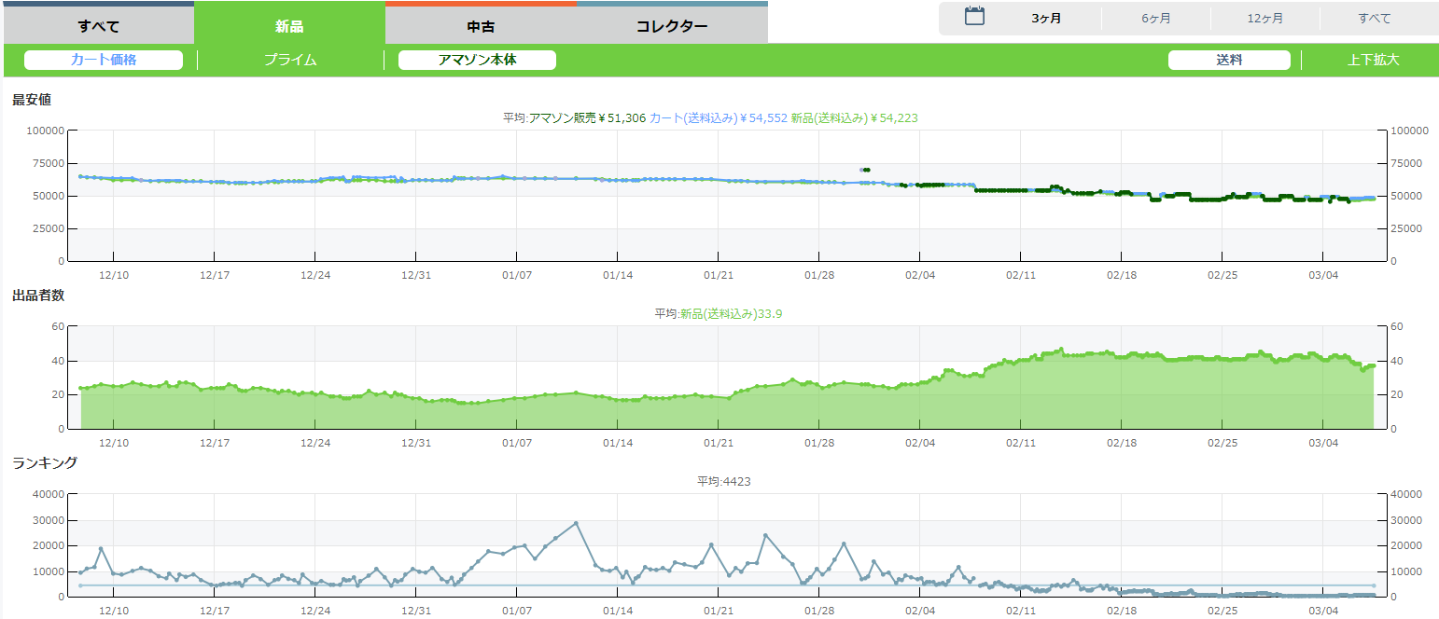Choose the 12ヶ月 time range
This screenshot has width=1439, height=619.
(1264, 19)
